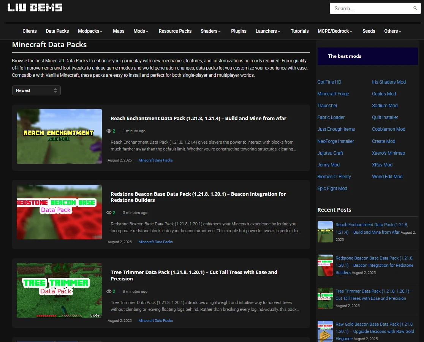Click the World Edit Mod link

click(387, 177)
